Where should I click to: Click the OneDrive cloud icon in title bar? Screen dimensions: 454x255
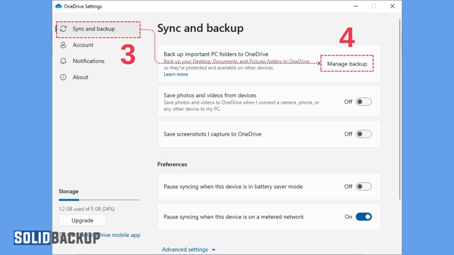click(x=59, y=6)
